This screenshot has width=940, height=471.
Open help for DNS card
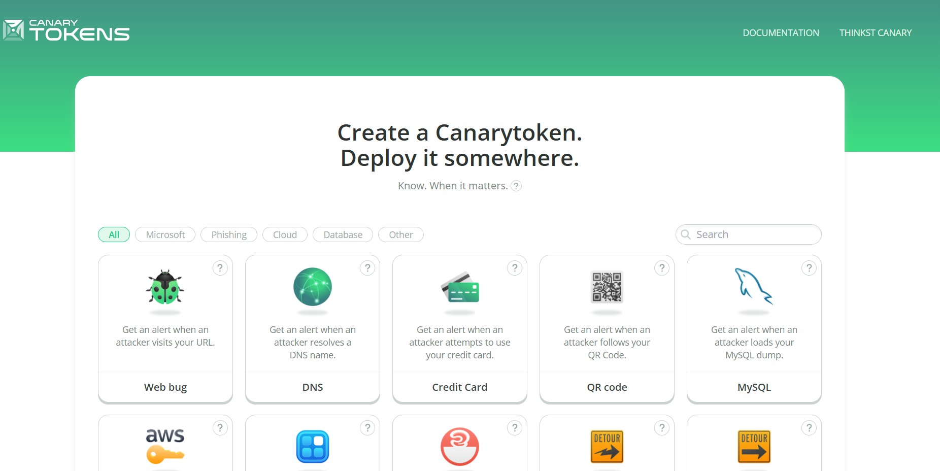click(367, 268)
